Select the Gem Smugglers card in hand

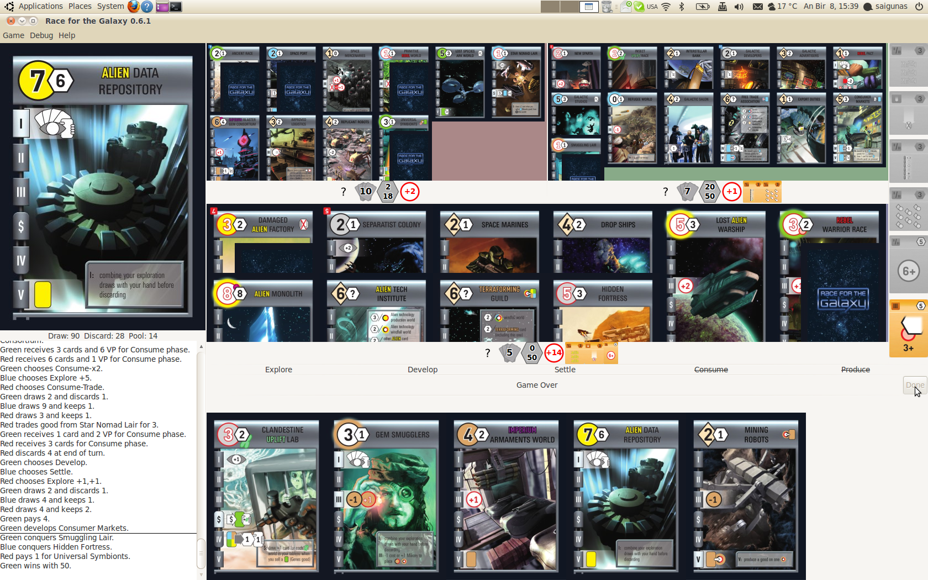point(386,496)
